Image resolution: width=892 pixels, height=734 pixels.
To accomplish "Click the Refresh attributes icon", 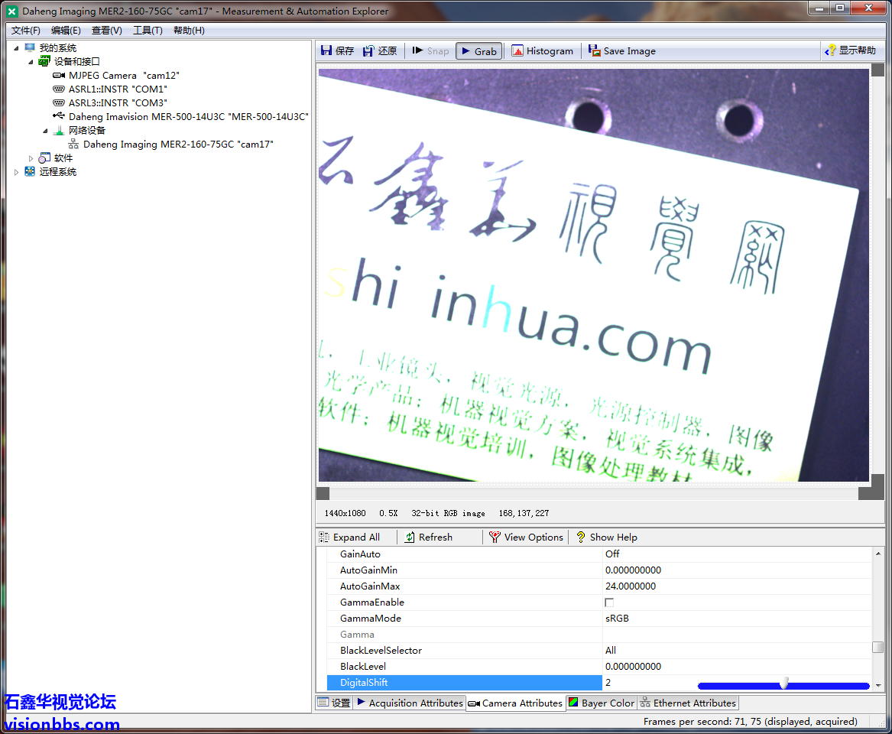I will (x=410, y=538).
